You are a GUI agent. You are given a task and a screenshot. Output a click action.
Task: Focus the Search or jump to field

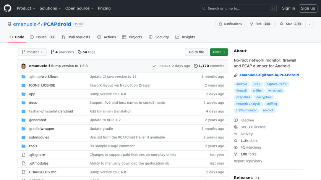(x=238, y=8)
